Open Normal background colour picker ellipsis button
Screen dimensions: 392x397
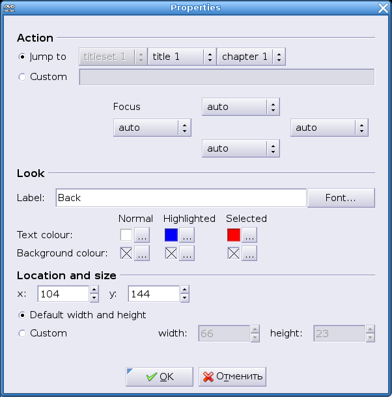pos(141,253)
